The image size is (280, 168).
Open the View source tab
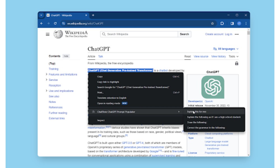tap(201, 56)
